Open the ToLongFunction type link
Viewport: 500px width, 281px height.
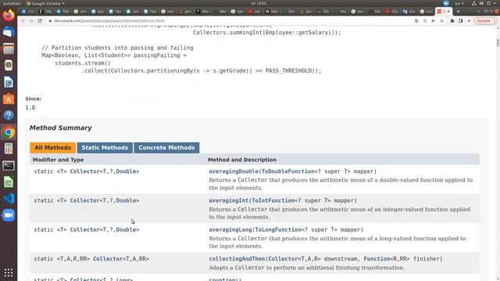pyautogui.click(x=278, y=229)
